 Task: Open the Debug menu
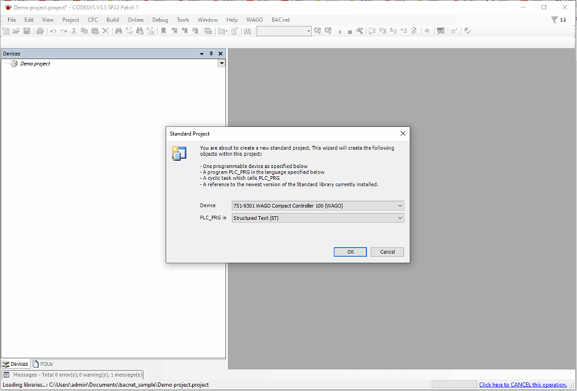160,20
